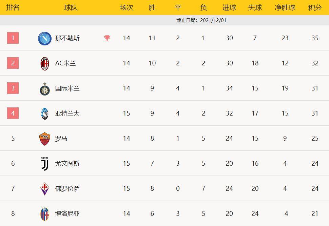The height and width of the screenshot is (226, 329).
Task: Open the 尤文图斯 team link
Action: (x=67, y=164)
